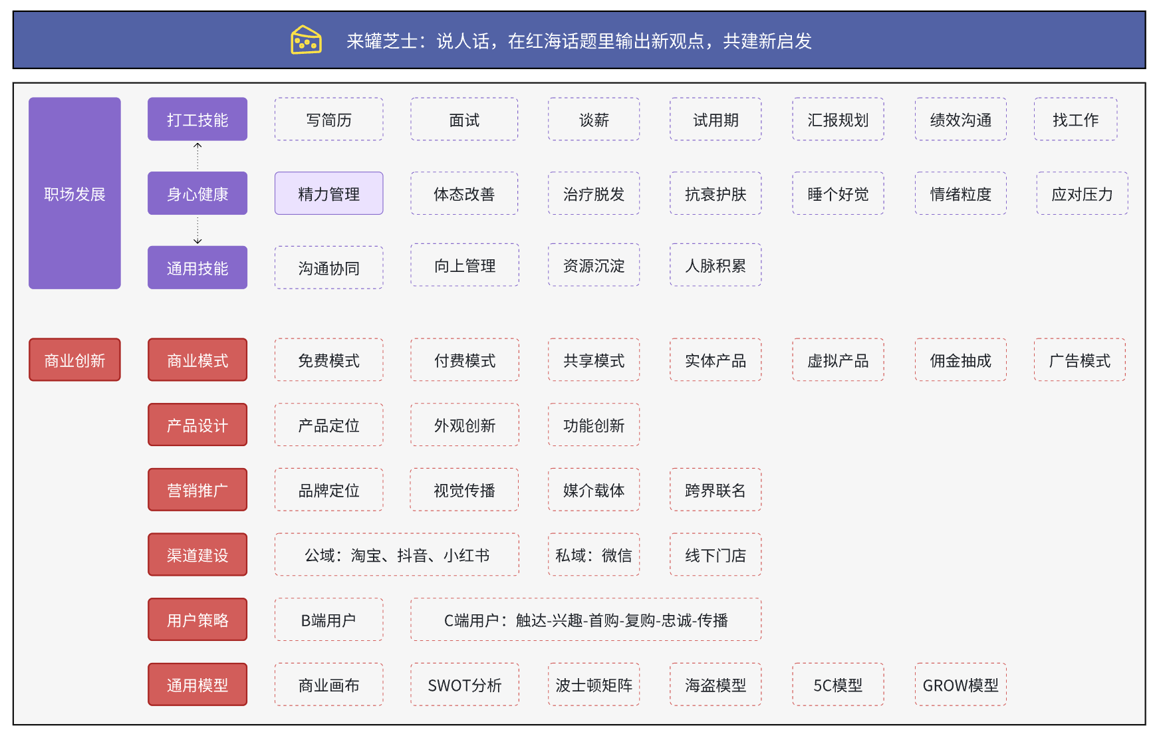This screenshot has width=1161, height=734.
Task: Open the 佣金抽成 topic box
Action: pos(960,360)
